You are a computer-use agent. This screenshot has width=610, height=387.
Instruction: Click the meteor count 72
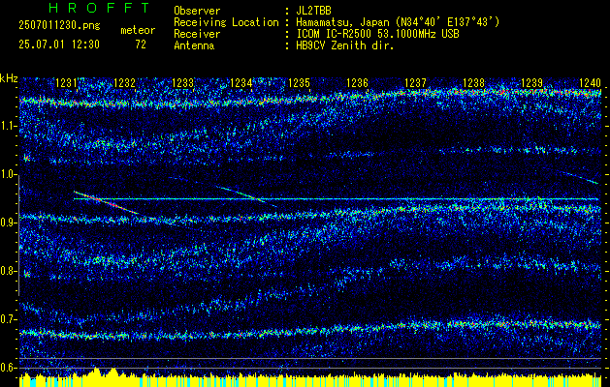coord(141,45)
